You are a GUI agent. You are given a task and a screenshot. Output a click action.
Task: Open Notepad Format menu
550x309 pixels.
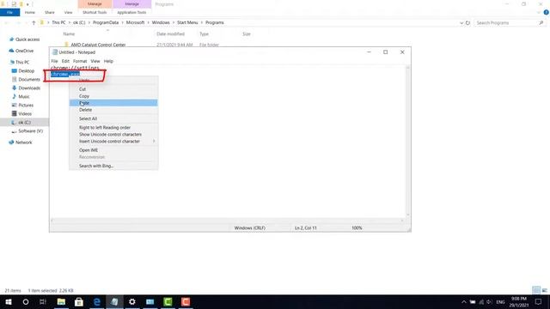80,61
